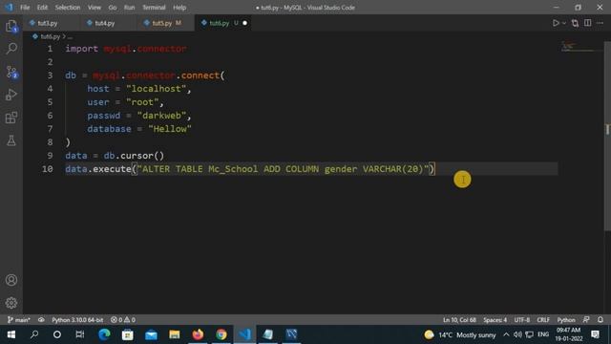The height and width of the screenshot is (344, 611).
Task: Open the Windows Start menu
Action: 11,334
